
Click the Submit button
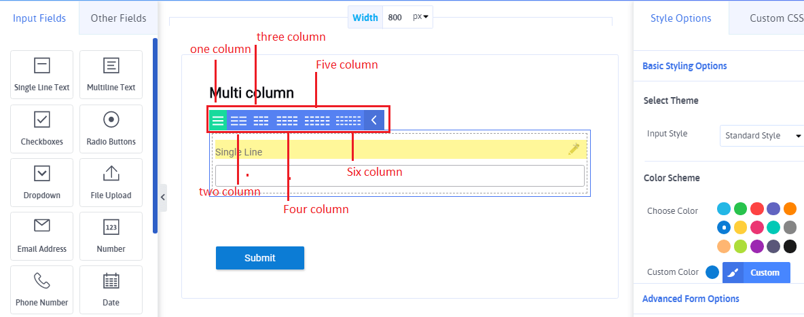coord(260,258)
